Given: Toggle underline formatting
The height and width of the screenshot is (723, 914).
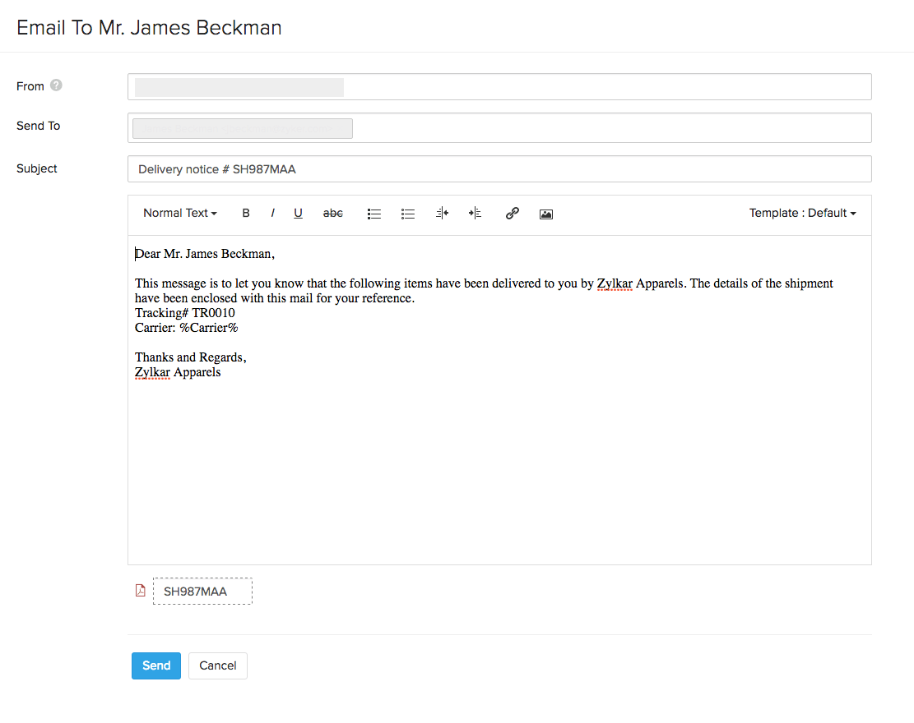Looking at the screenshot, I should tap(298, 214).
